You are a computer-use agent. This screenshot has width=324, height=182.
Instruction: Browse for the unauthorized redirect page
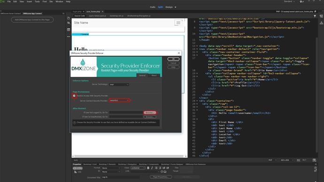pyautogui.click(x=150, y=117)
